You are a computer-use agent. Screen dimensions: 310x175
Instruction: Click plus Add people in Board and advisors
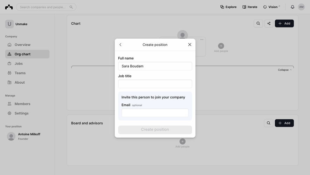[182, 141]
